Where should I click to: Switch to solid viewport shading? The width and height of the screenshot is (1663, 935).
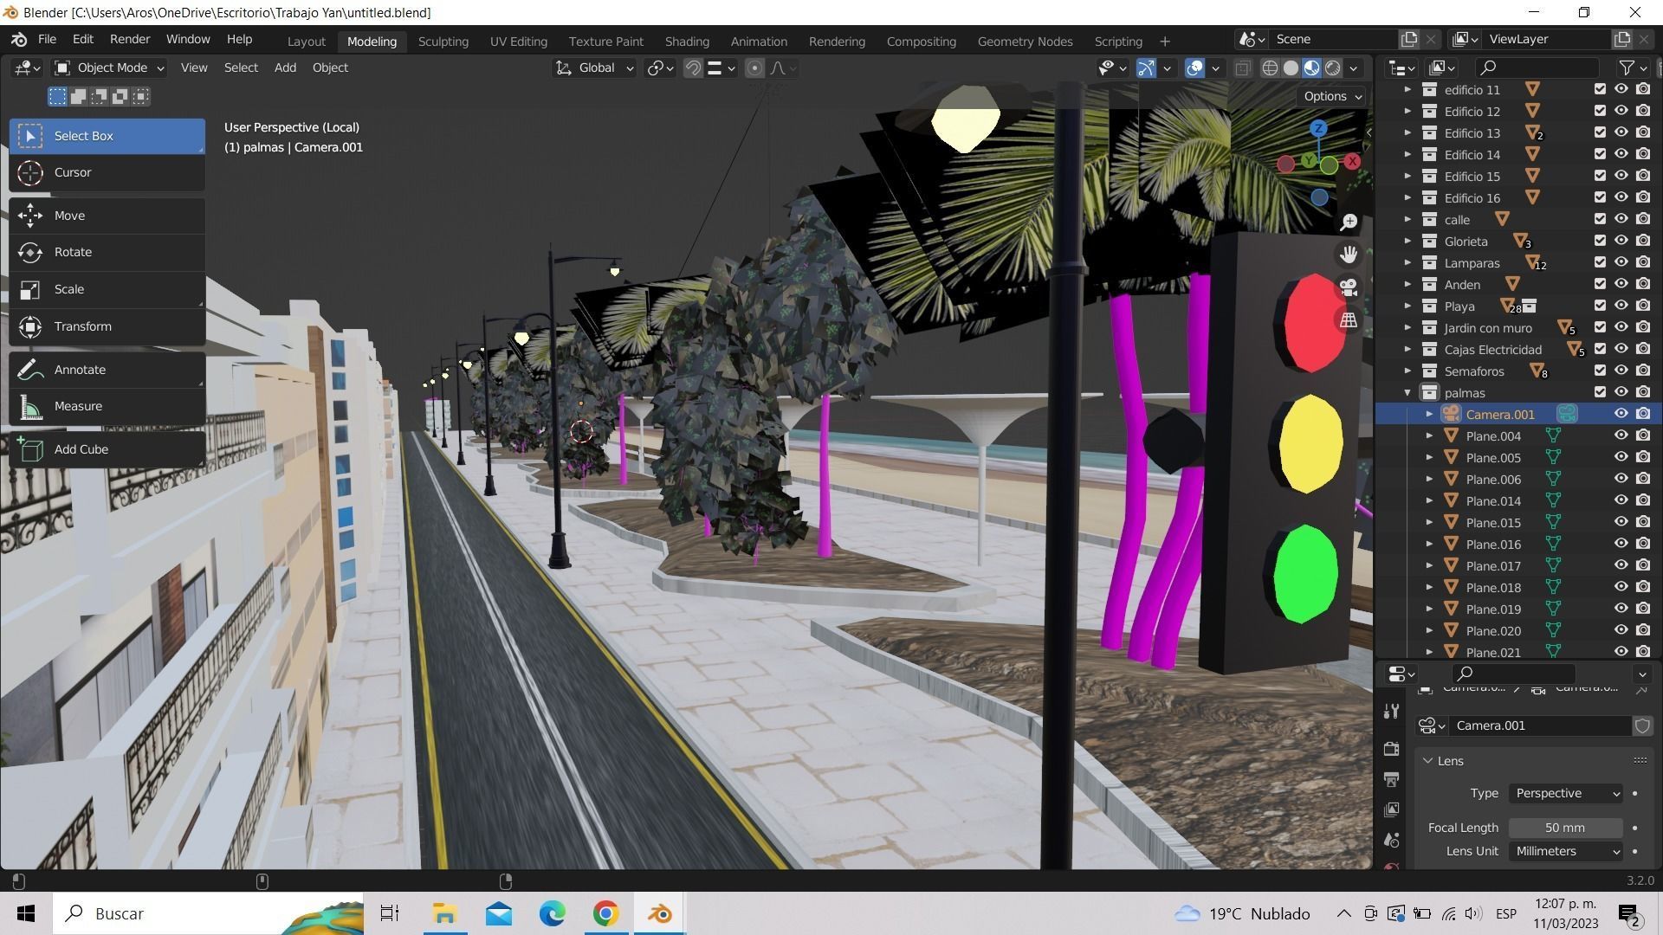point(1291,68)
